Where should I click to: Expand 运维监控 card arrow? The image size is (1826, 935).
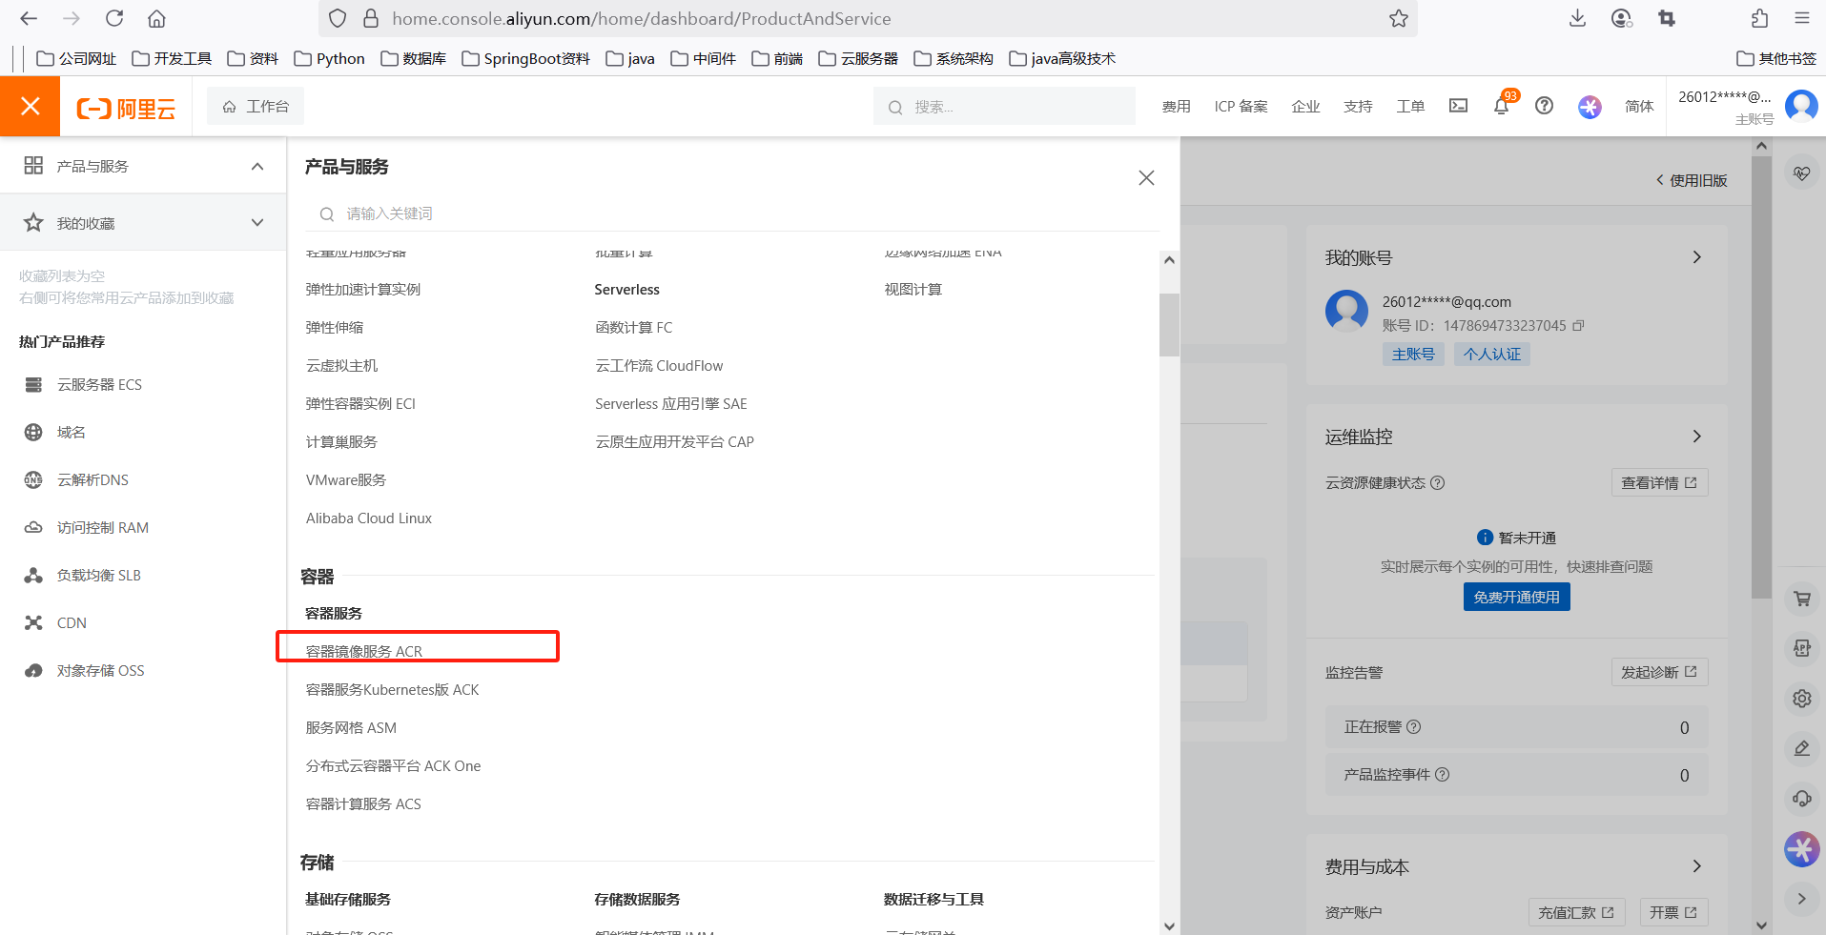(x=1696, y=437)
